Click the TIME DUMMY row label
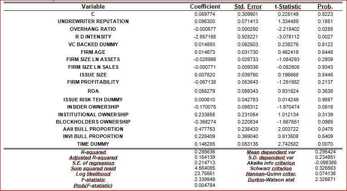The image size is (347, 191). coord(93,144)
